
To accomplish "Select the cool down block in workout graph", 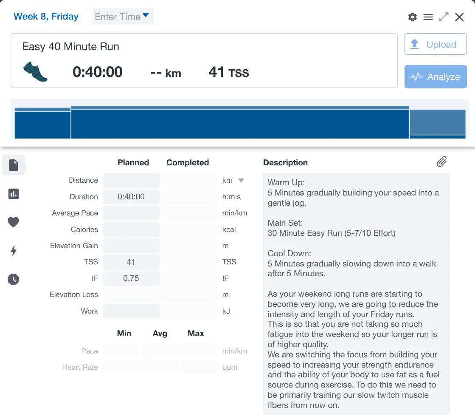I will click(x=437, y=124).
